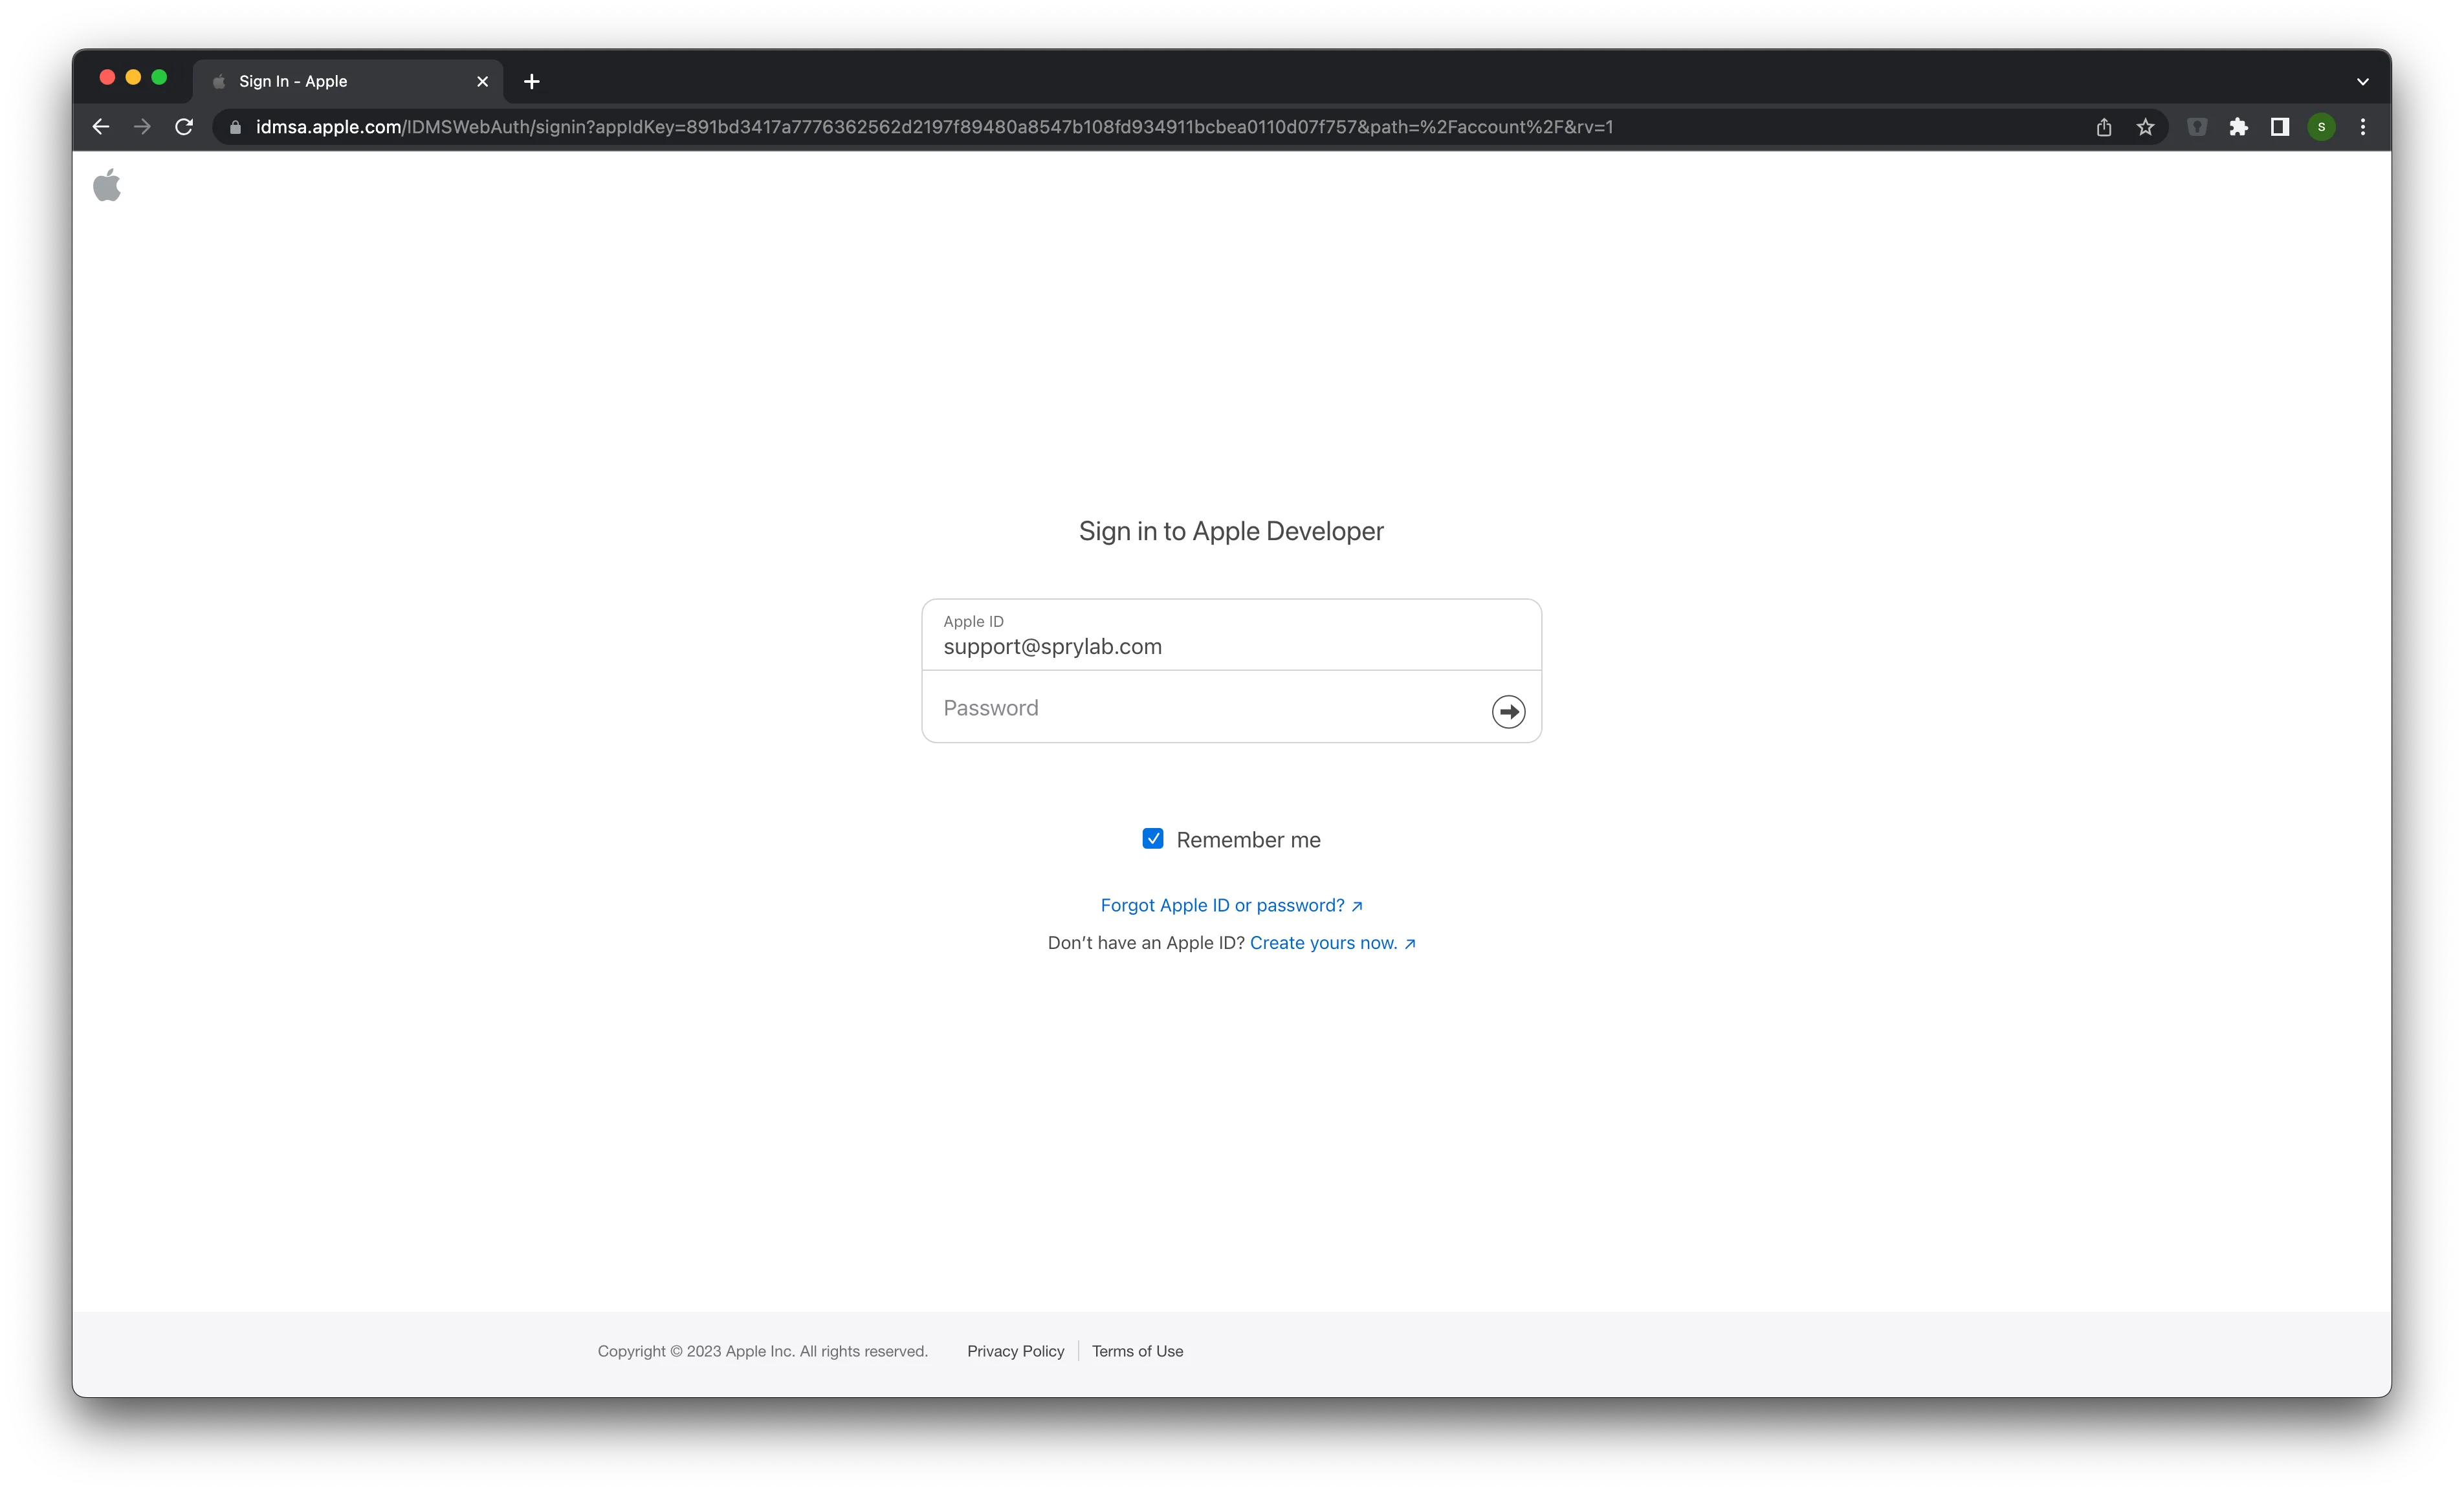Click the Sign in to Apple Developer heading
Viewport: 2464px width, 1493px height.
point(1231,531)
